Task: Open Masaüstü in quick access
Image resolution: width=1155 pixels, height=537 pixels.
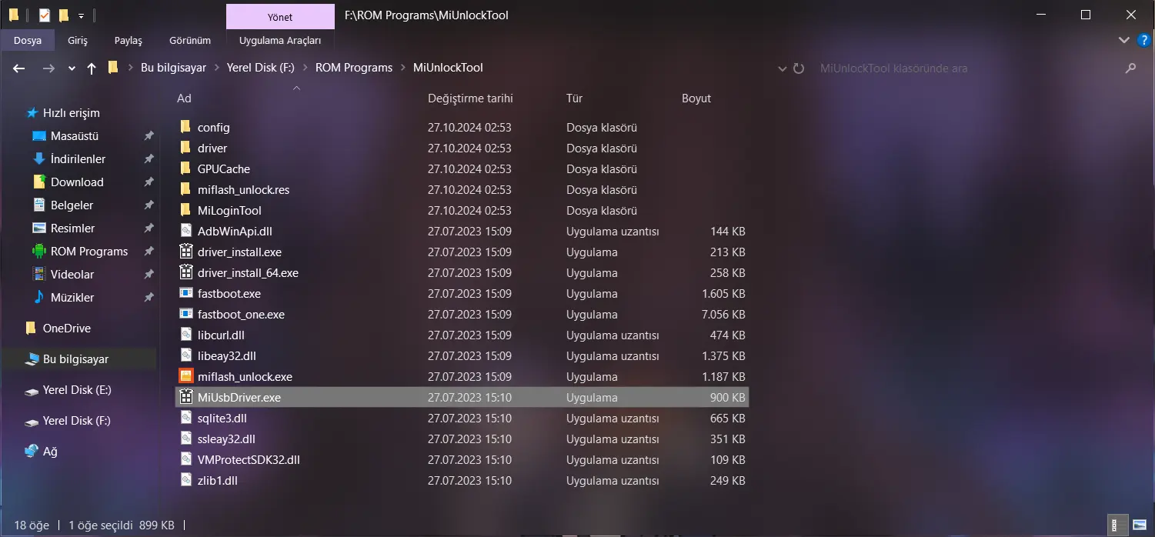Action: pos(75,135)
